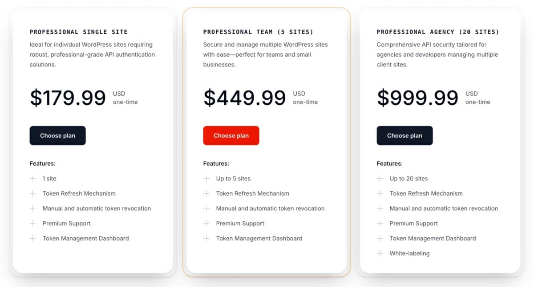Click plus icon for Single Site token revocation
The height and width of the screenshot is (287, 534).
pyautogui.click(x=32, y=208)
